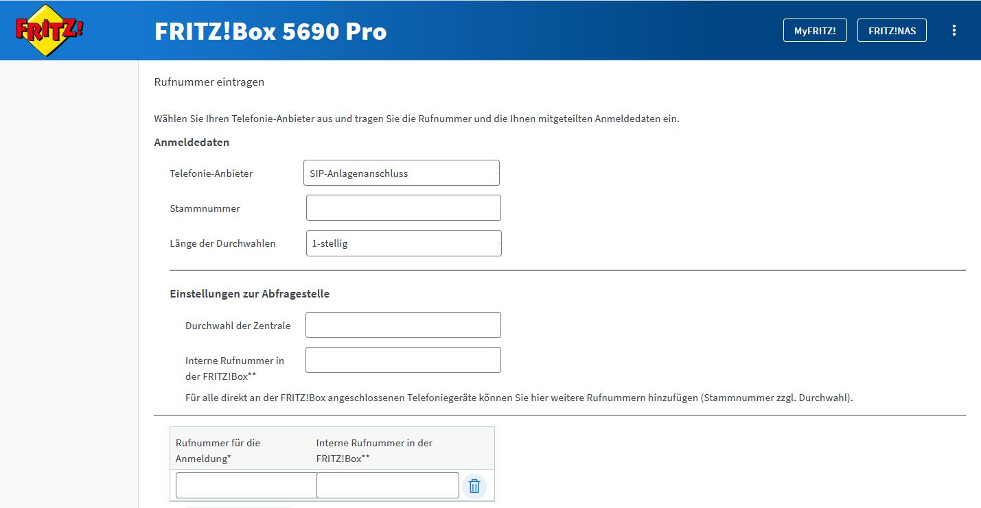The image size is (981, 508).
Task: Select the Abfragestelle internal number field
Action: pyautogui.click(x=403, y=360)
